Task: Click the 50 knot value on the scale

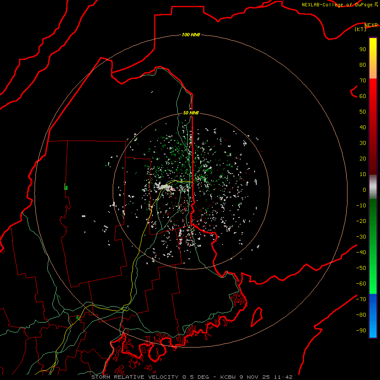Action: click(363, 112)
